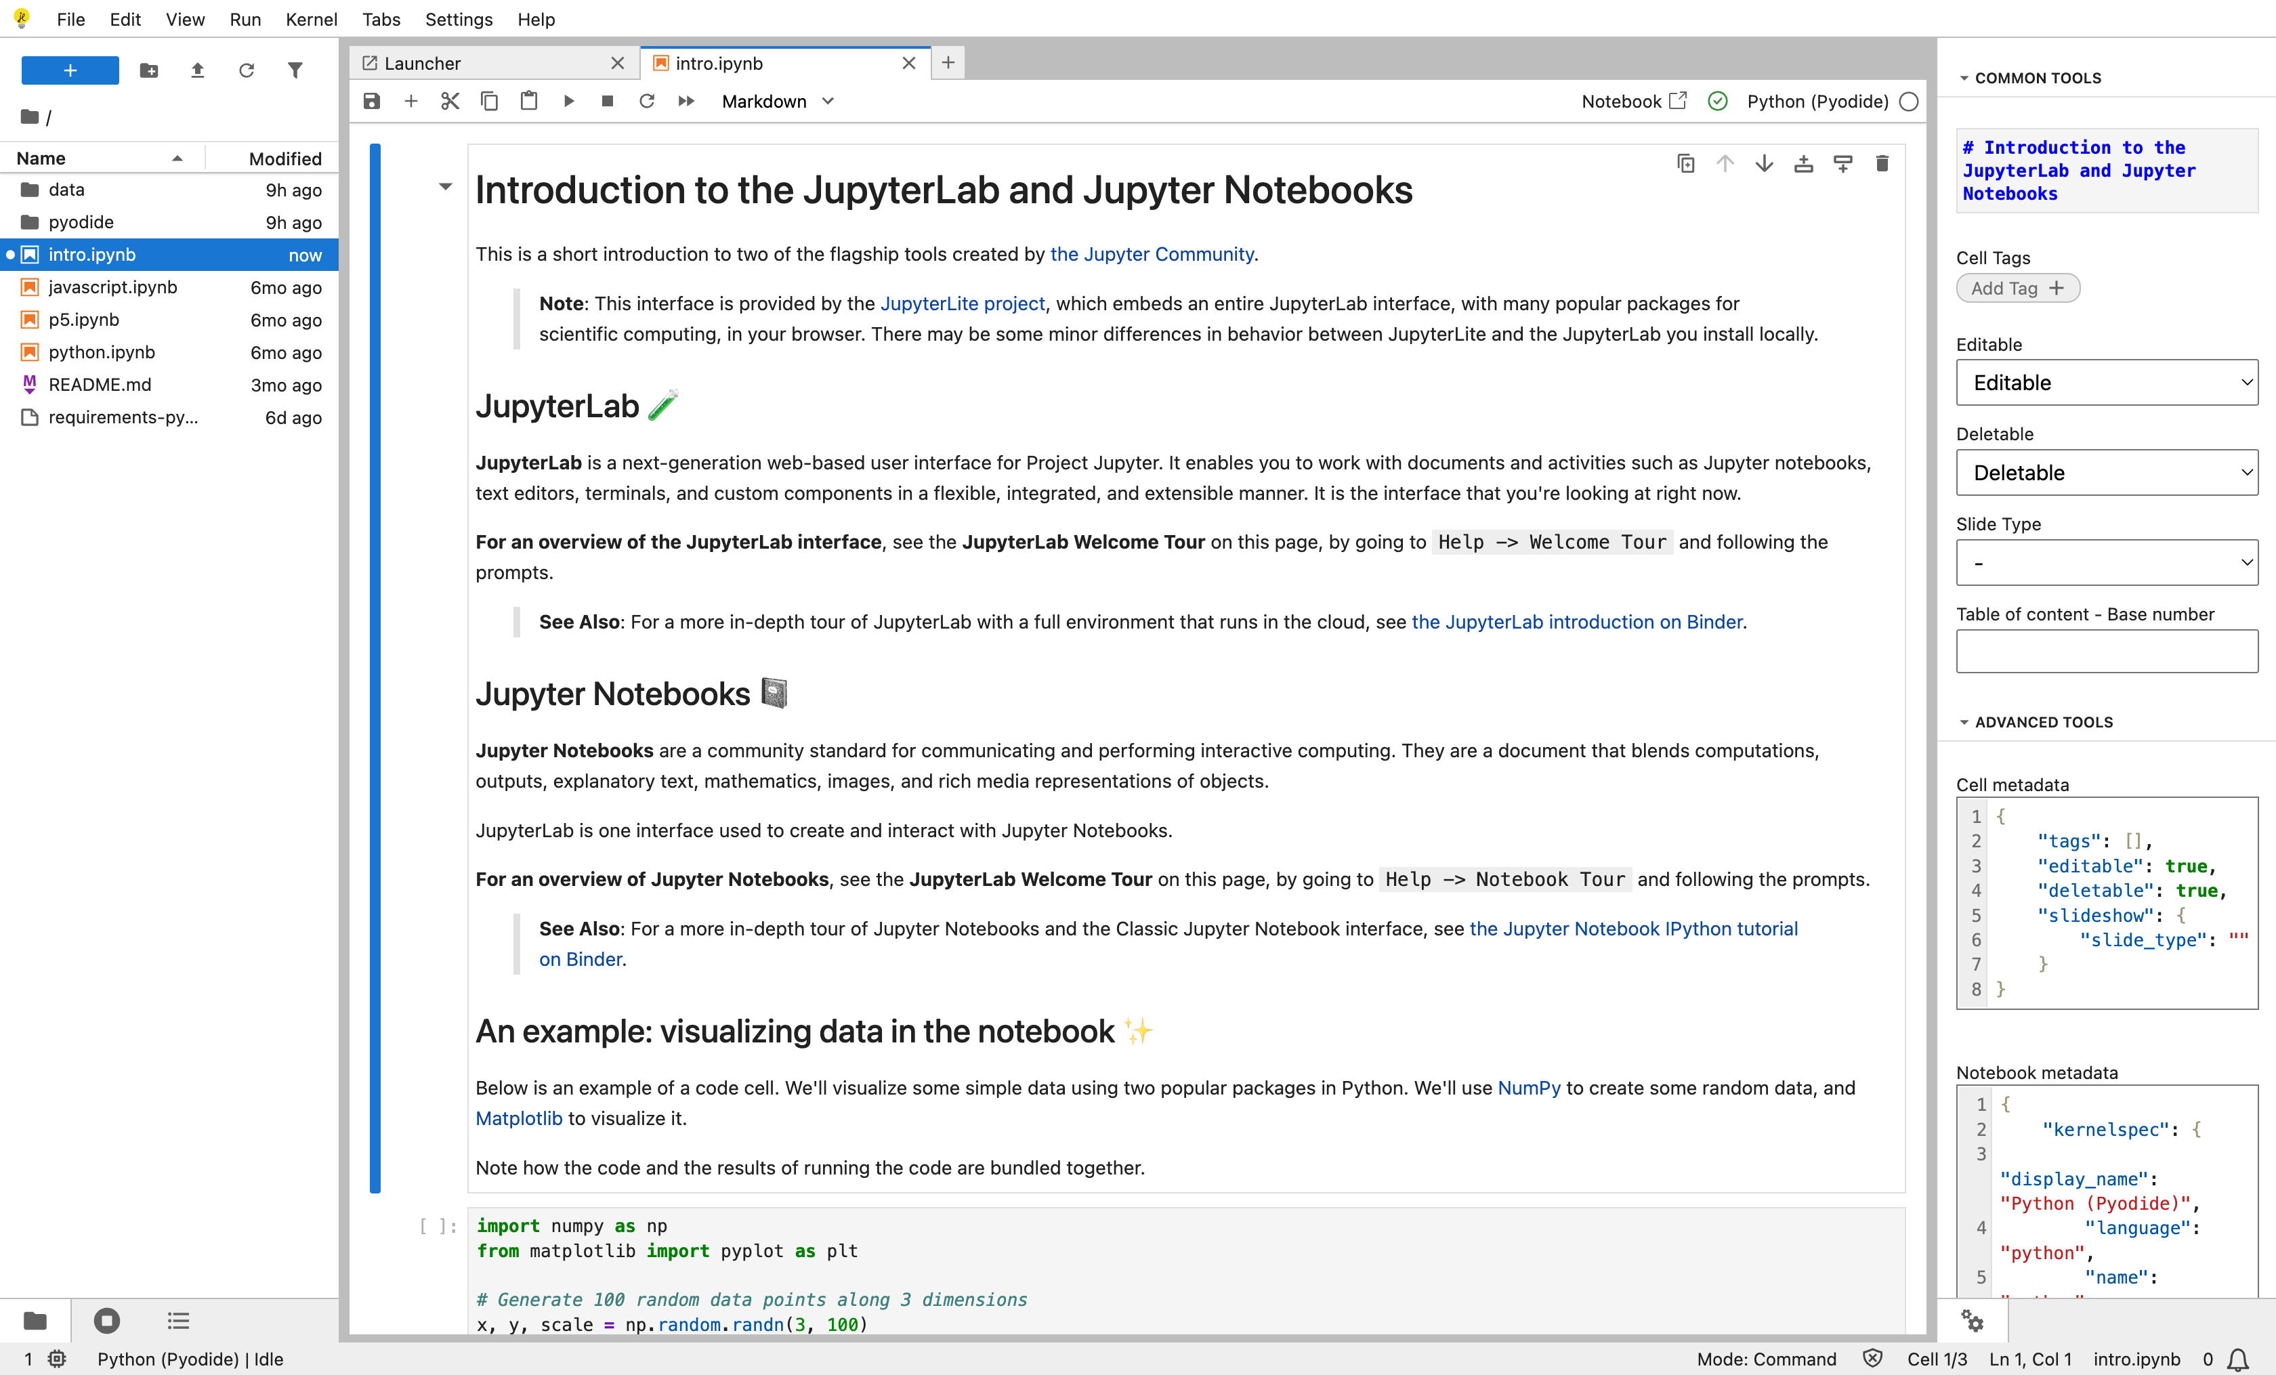Open the Edit menu
The height and width of the screenshot is (1375, 2276).
pos(125,20)
